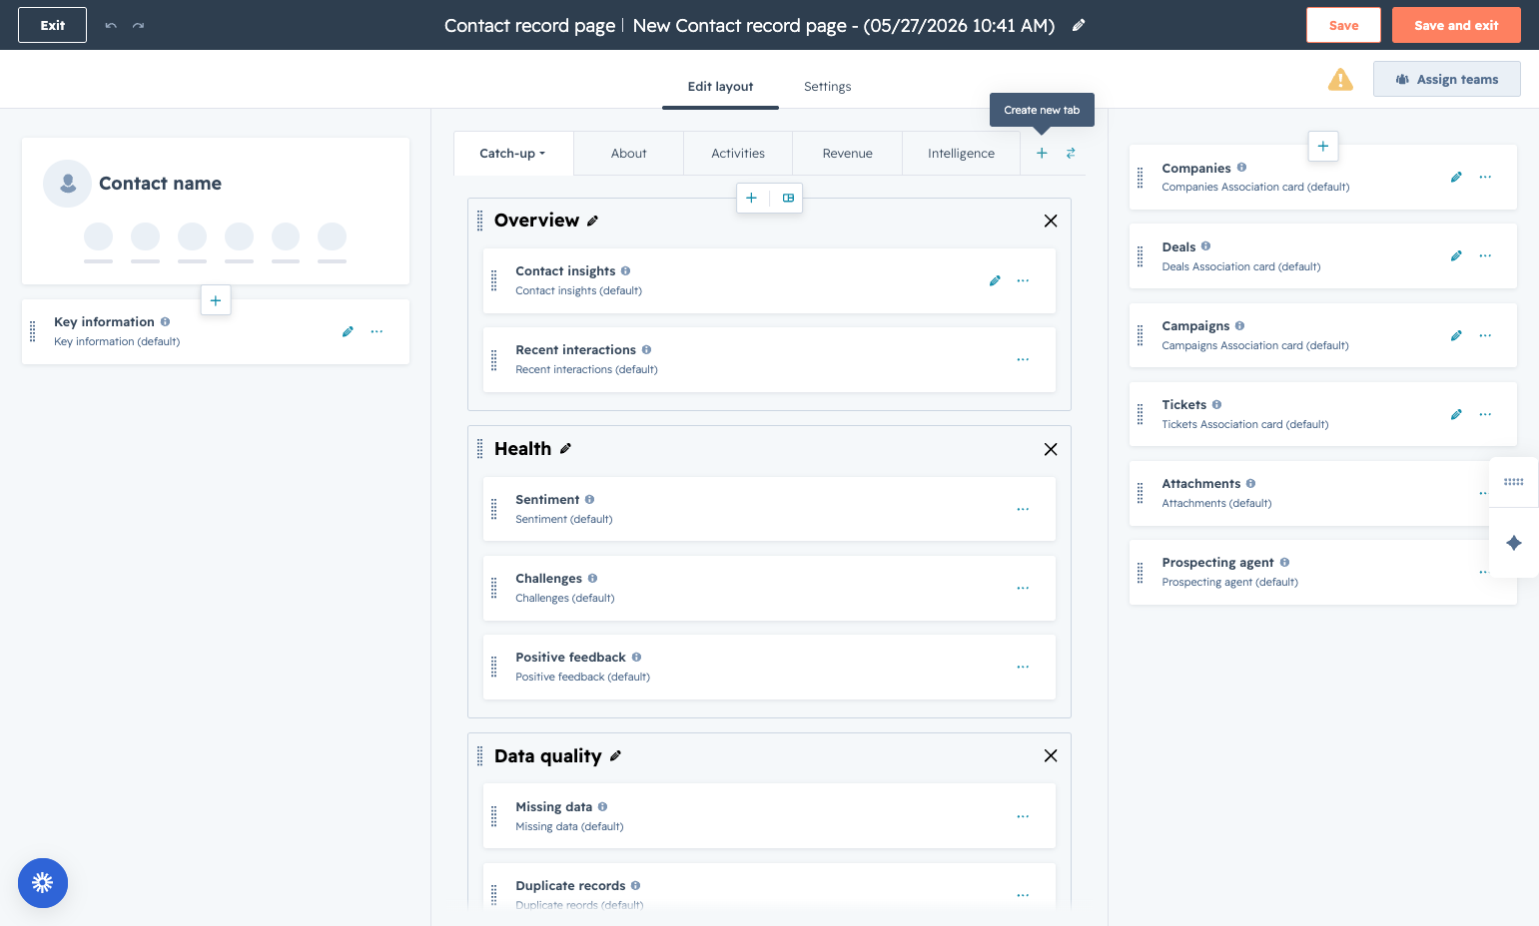Add a card above Overview section

(x=752, y=198)
